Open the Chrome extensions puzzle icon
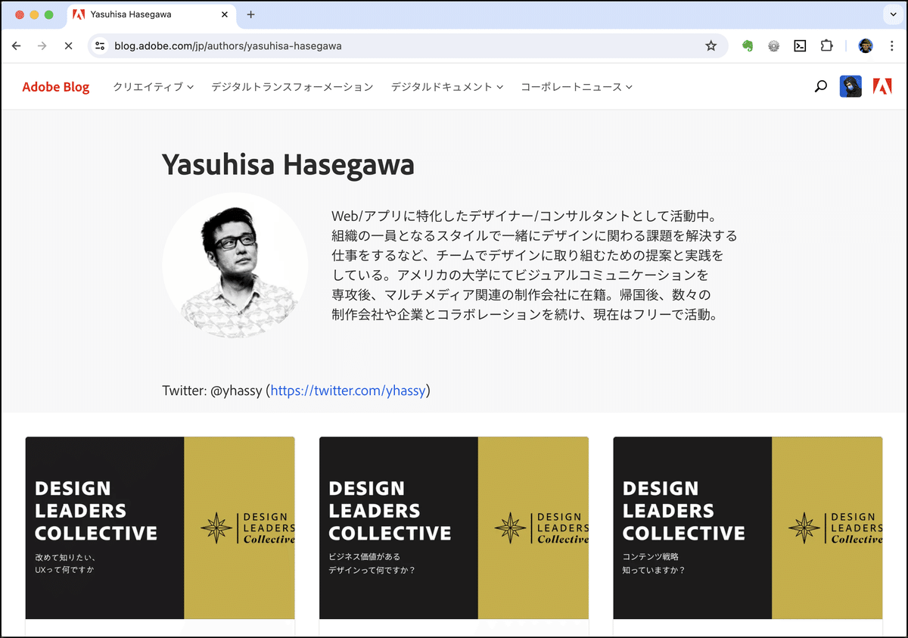 [x=826, y=45]
